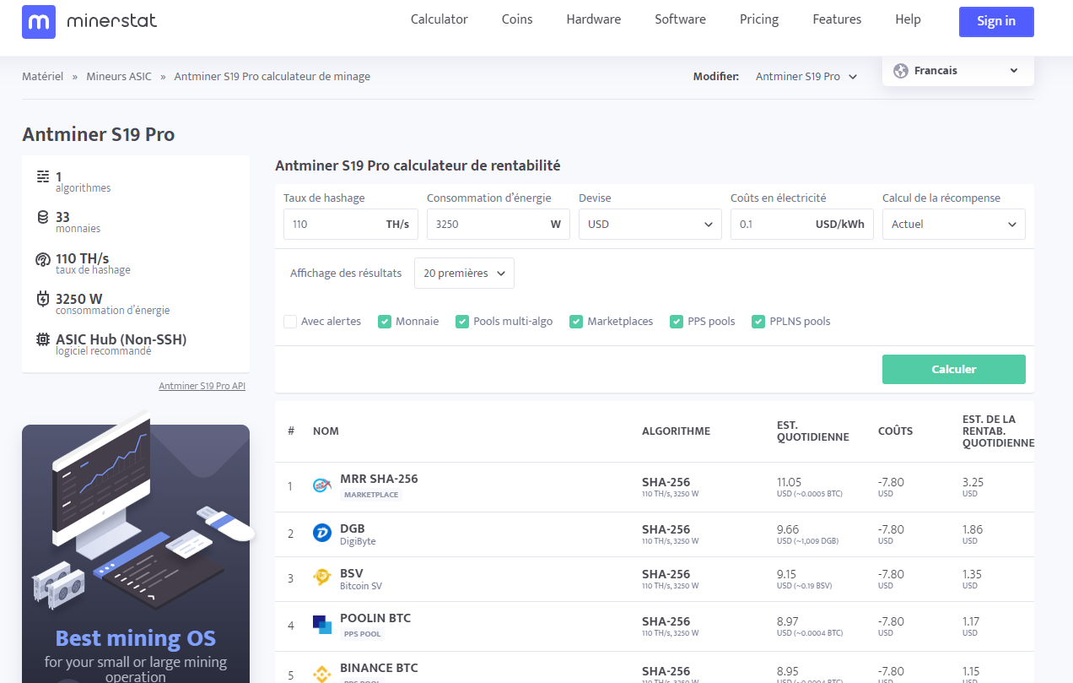Click the ASIC Hub chip icon
This screenshot has width=1073, height=683.
coord(43,339)
